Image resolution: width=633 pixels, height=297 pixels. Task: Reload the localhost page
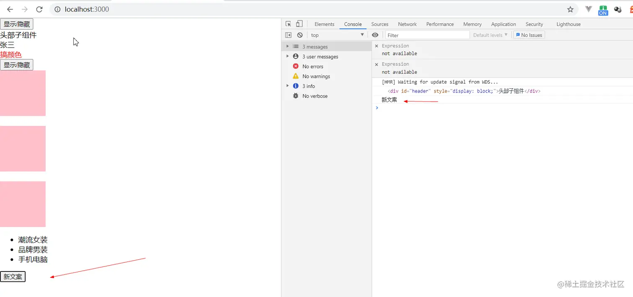tap(39, 9)
